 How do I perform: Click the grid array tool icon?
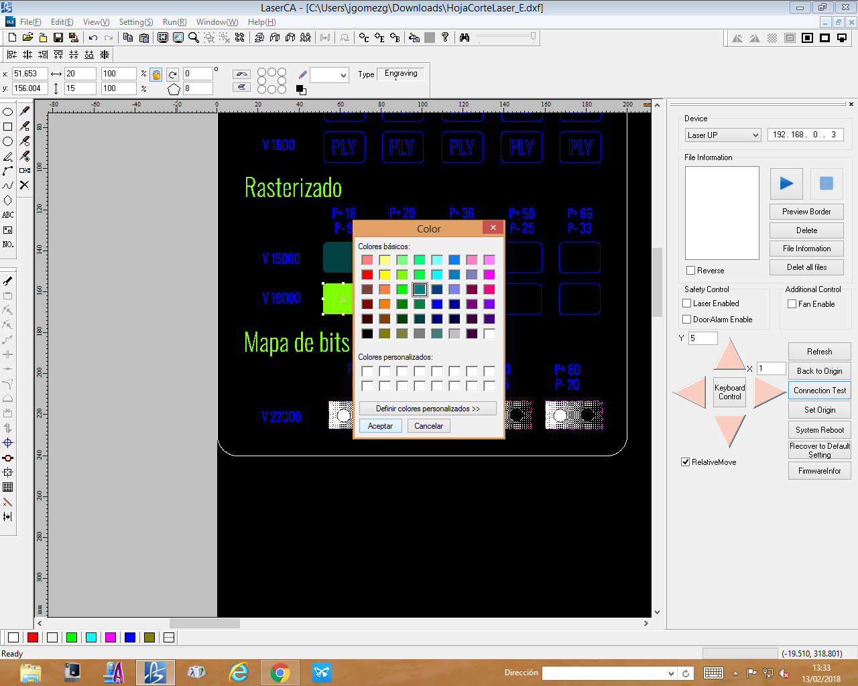(8, 487)
